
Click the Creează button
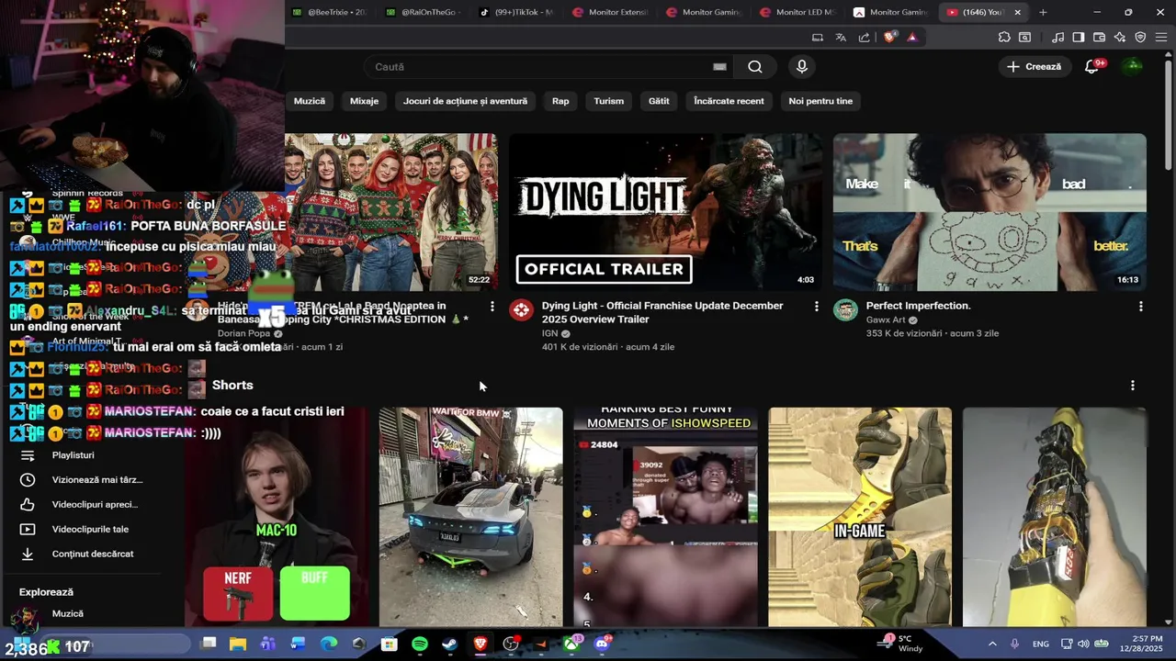[x=1034, y=66]
